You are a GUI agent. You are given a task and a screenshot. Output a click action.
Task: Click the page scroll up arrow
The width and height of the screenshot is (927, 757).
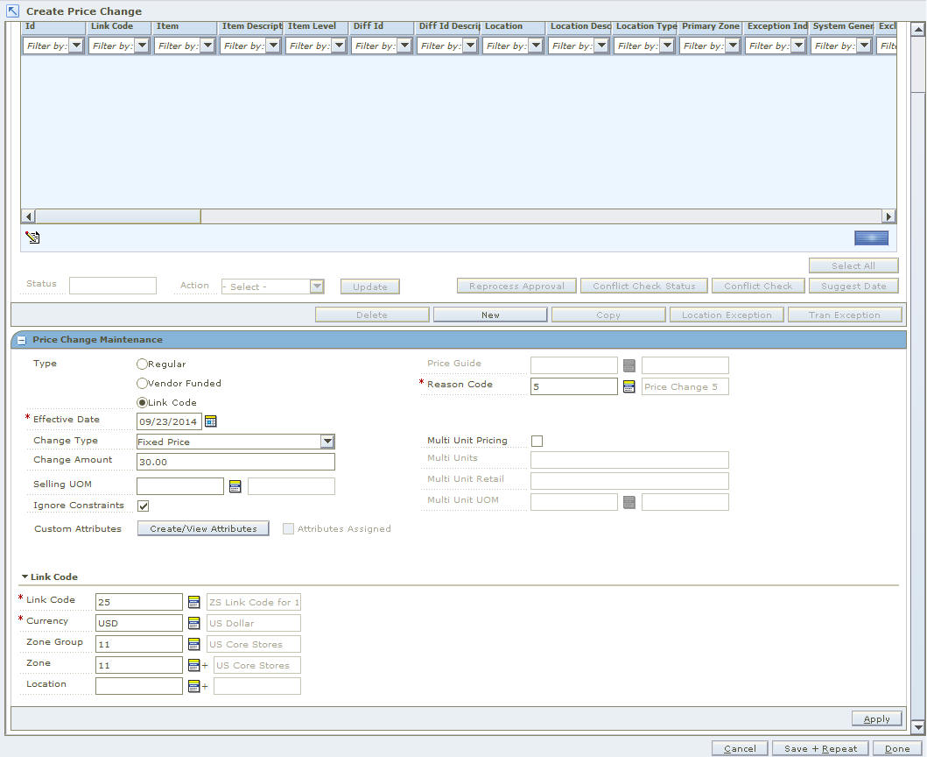[x=917, y=28]
